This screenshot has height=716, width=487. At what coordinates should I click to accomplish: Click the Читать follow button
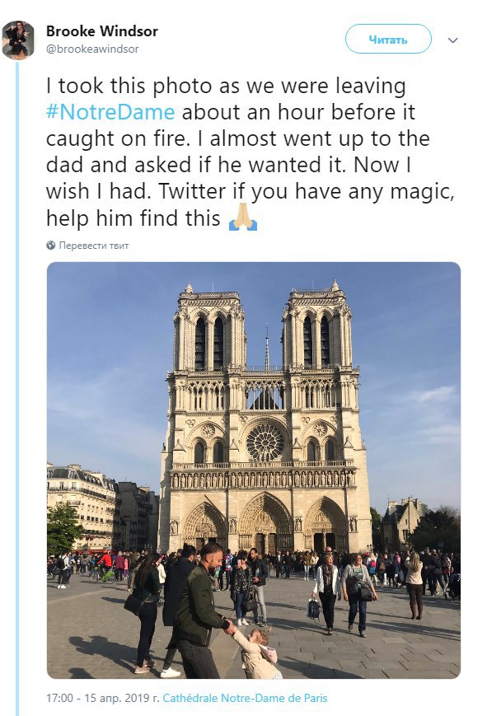coord(388,40)
